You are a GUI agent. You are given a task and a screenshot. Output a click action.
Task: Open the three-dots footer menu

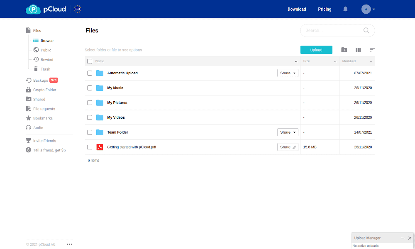69,244
